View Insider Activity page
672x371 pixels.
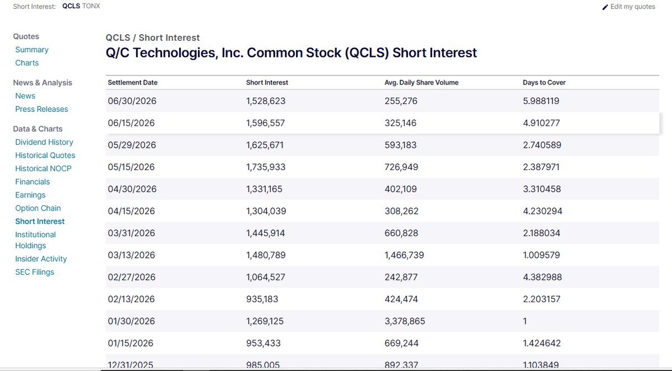coord(41,259)
